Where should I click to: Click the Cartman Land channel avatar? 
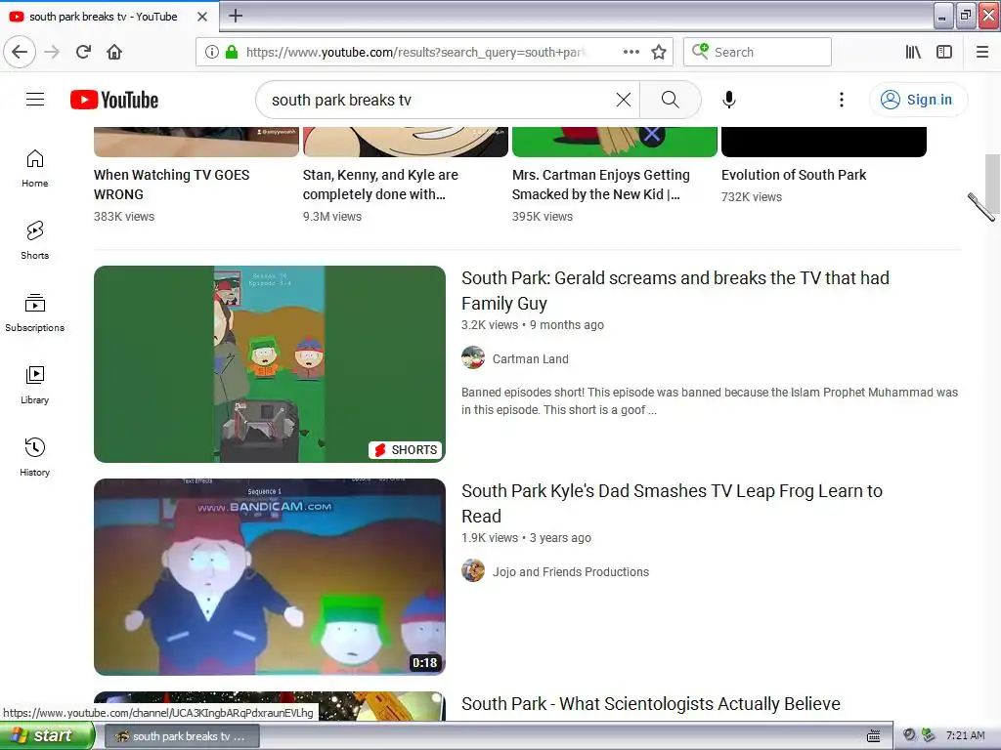click(473, 357)
